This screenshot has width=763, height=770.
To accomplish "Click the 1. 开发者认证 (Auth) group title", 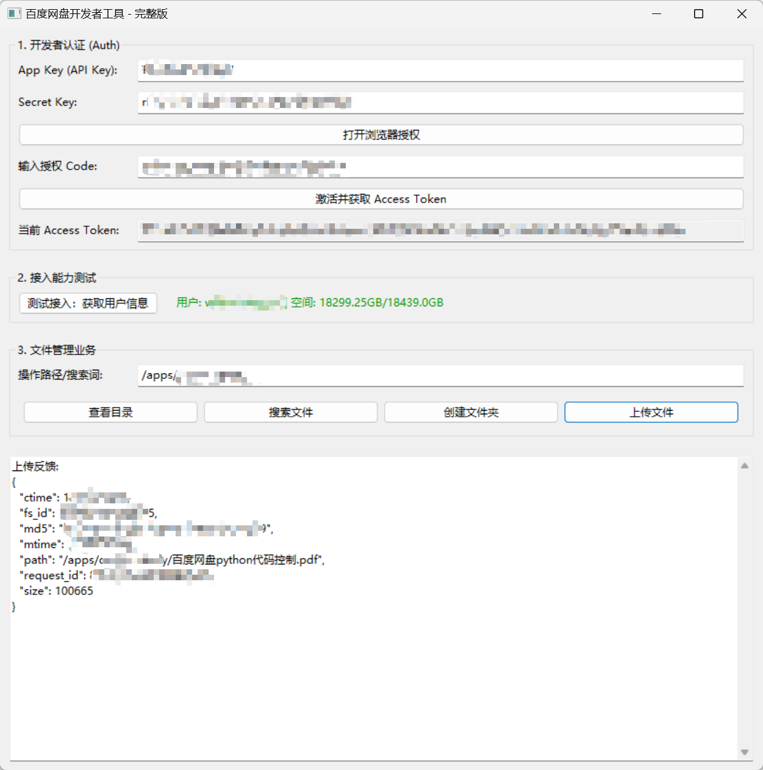I will click(x=68, y=45).
